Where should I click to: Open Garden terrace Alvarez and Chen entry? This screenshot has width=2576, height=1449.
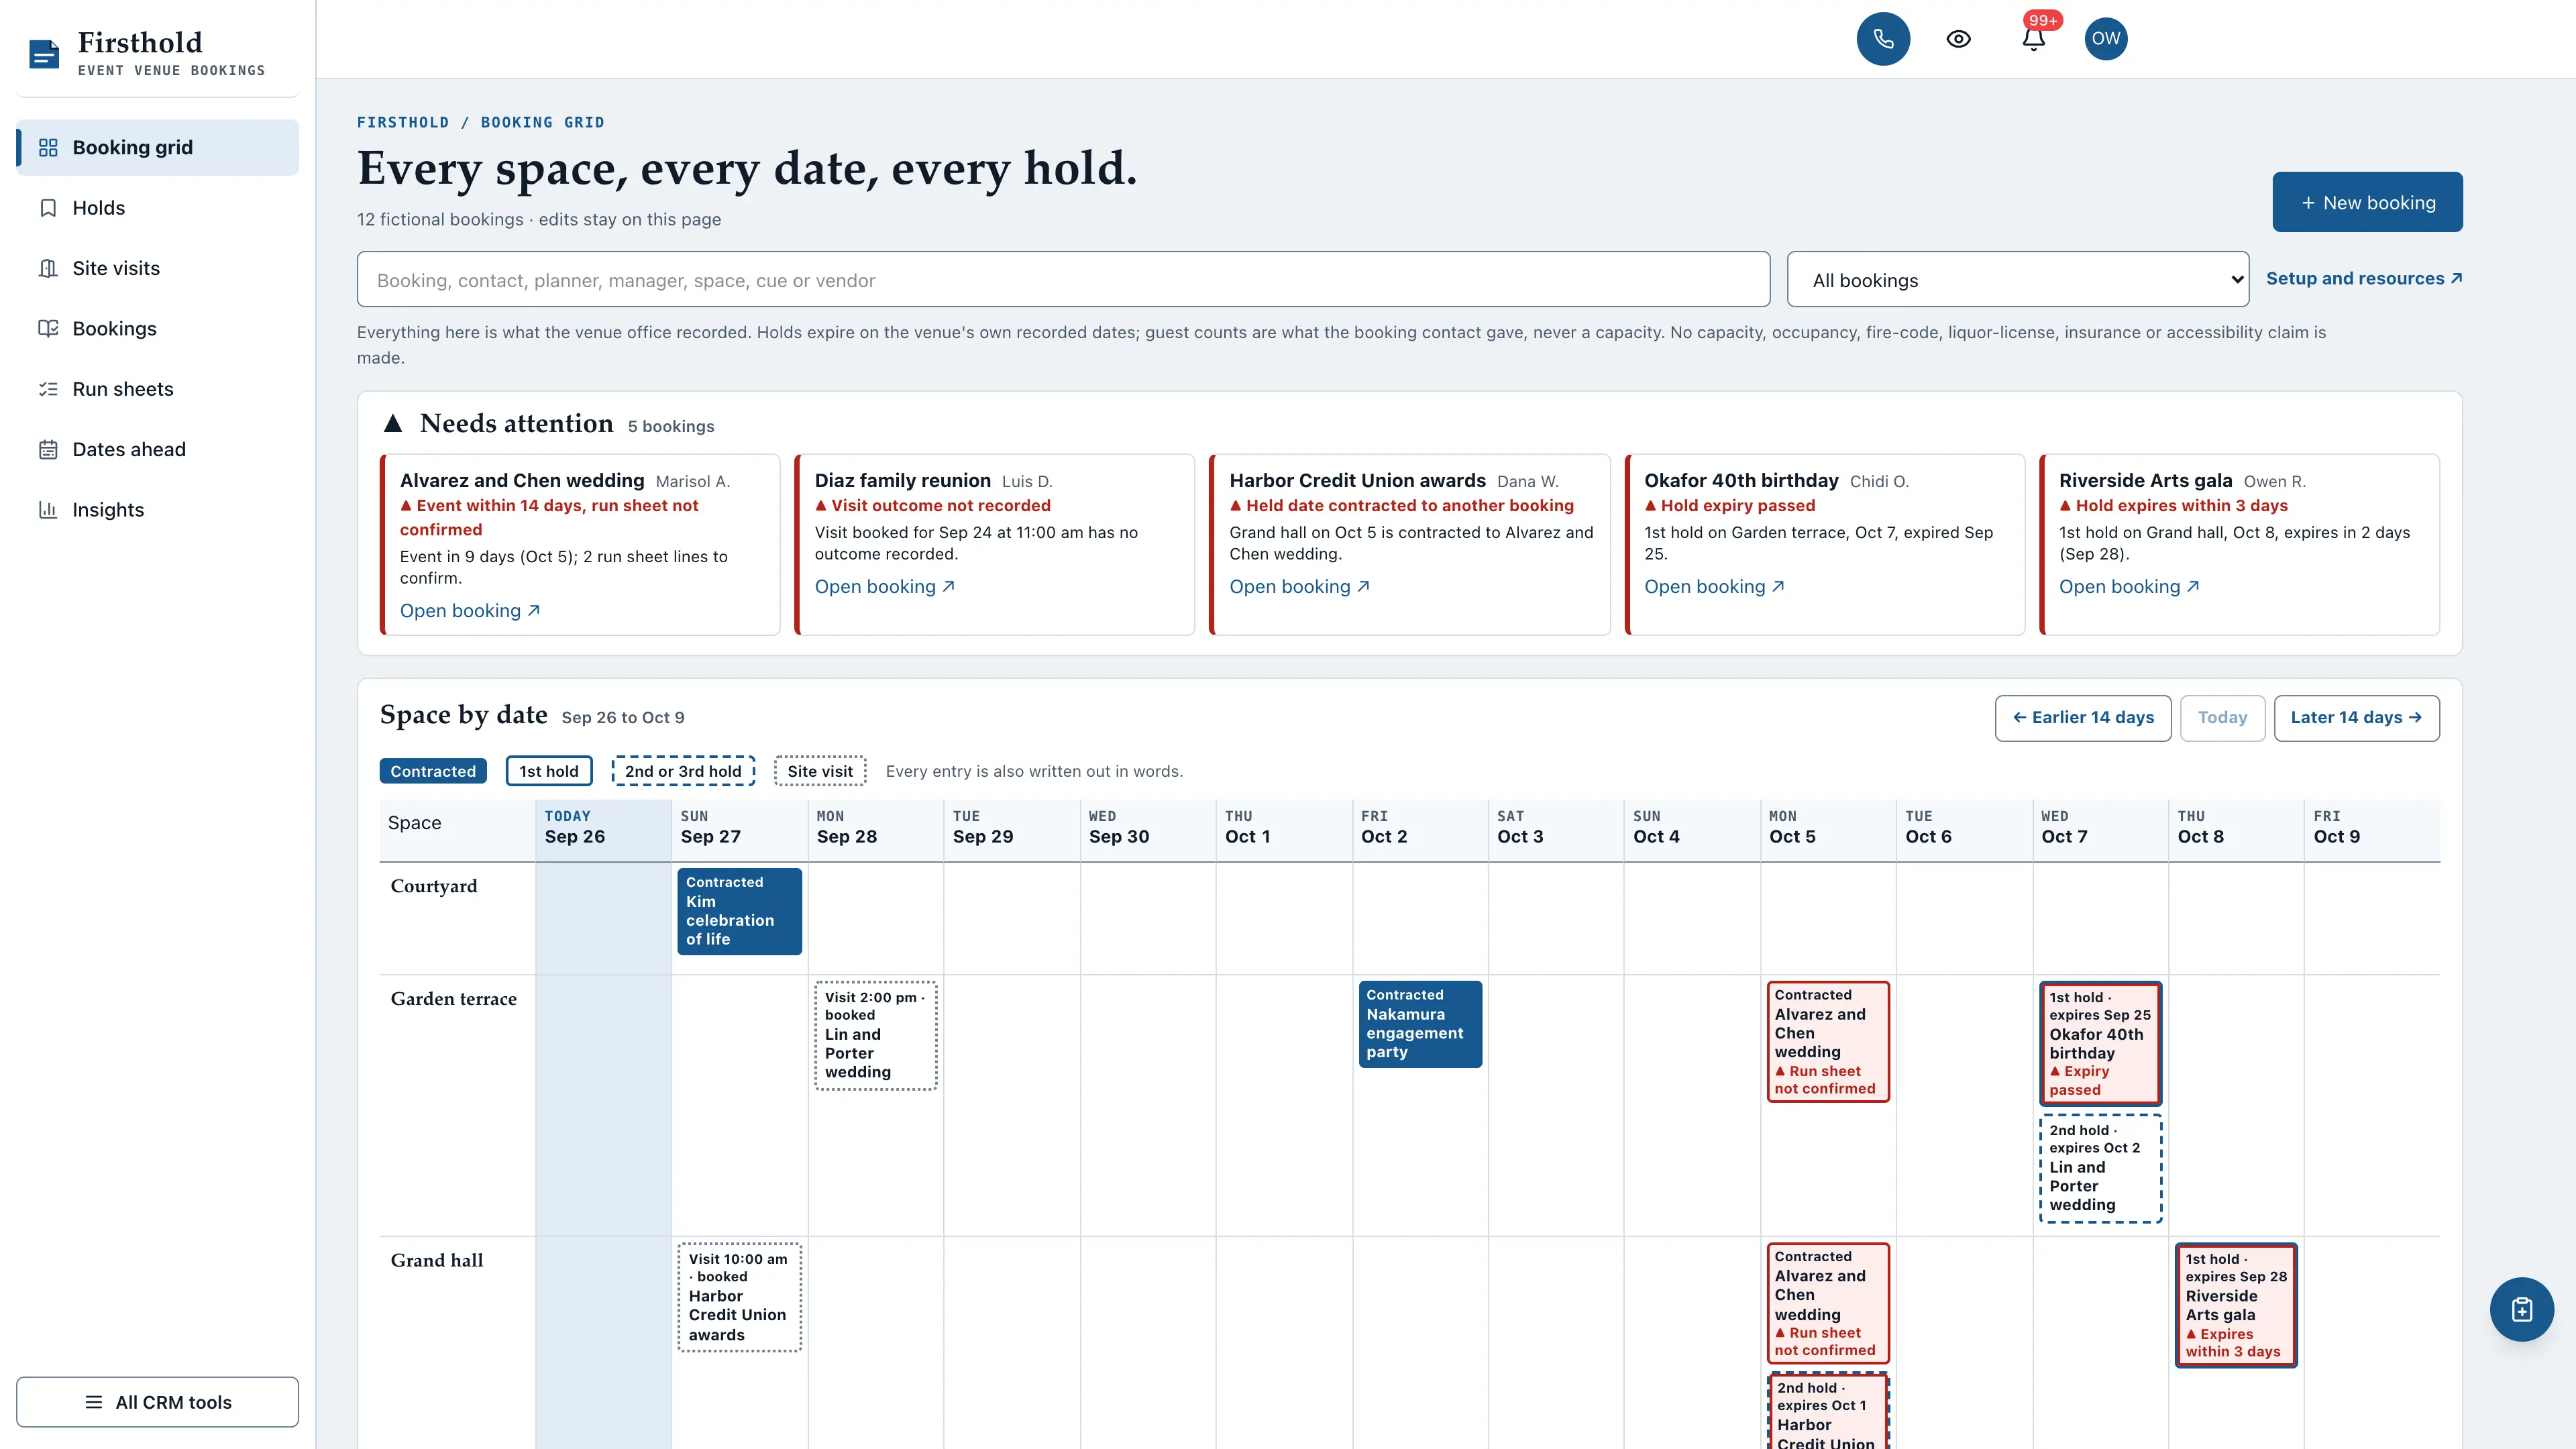(1828, 1042)
